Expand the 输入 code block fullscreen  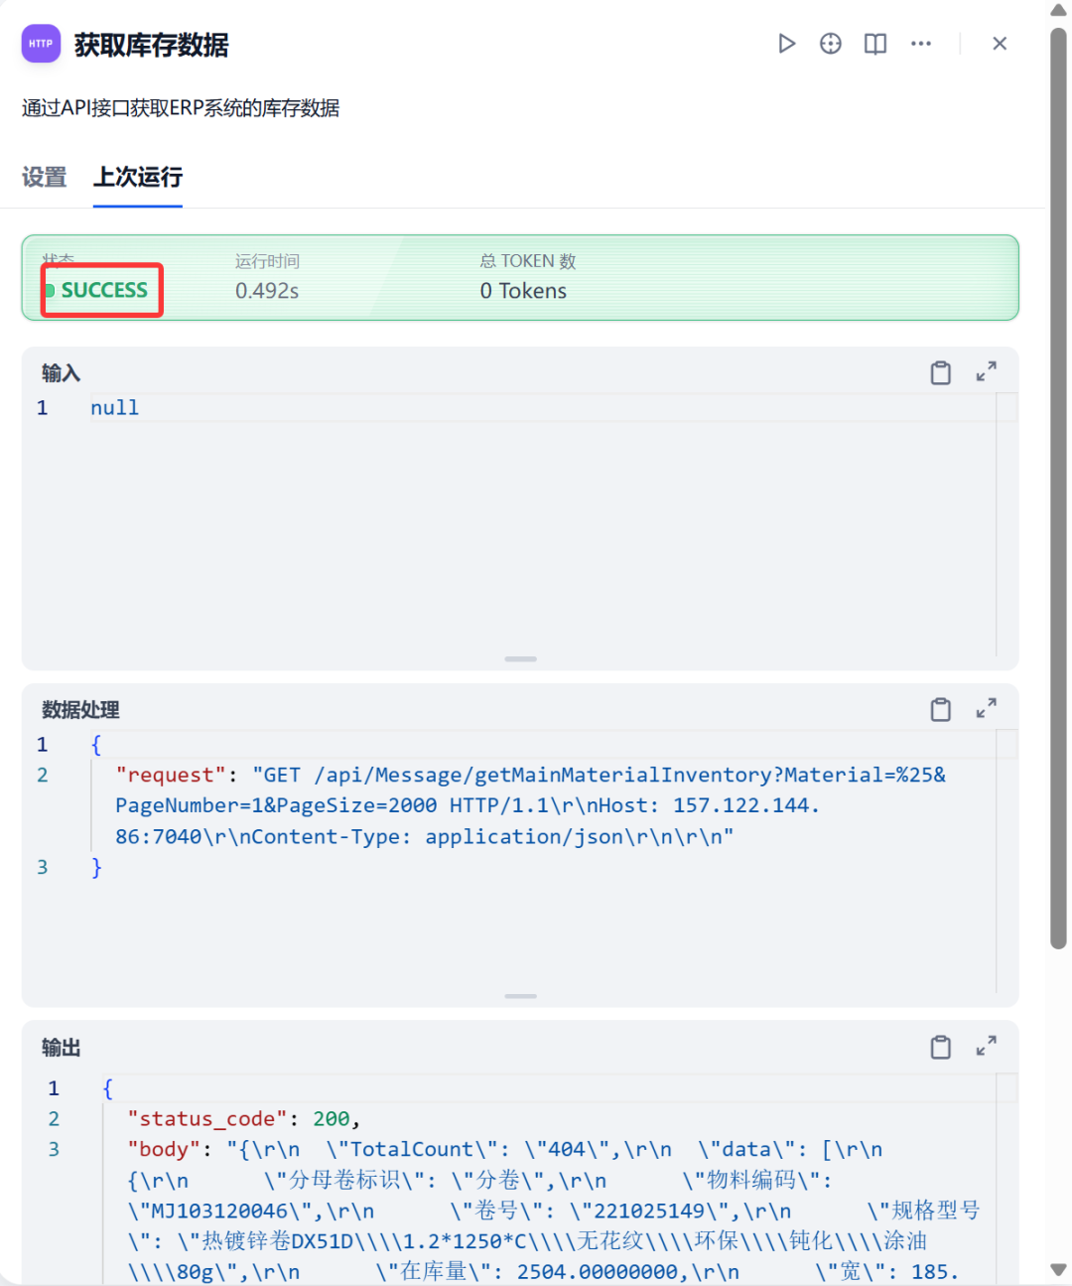986,372
